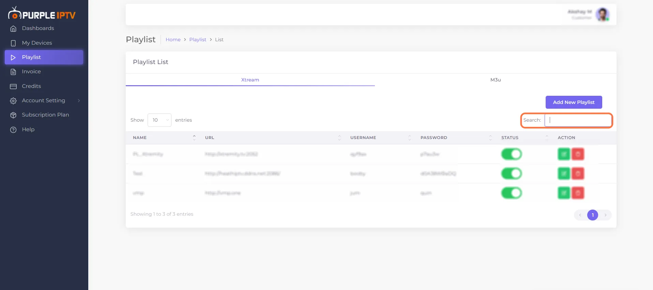Screen dimensions: 653x290
Task: Open Subscription Plan via its box icon
Action: (x=13, y=115)
